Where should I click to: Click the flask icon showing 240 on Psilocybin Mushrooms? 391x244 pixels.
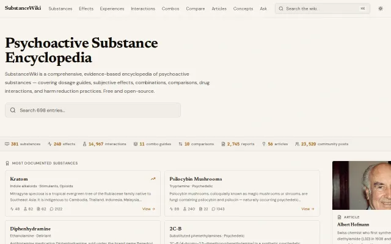point(185,209)
